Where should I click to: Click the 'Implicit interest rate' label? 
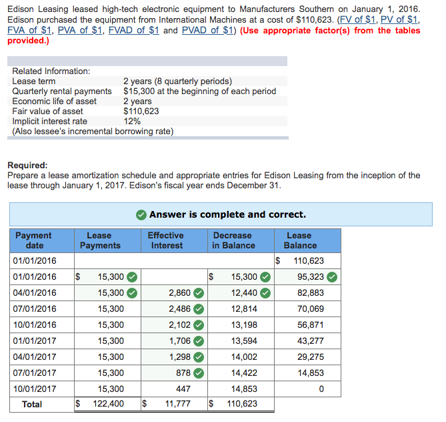point(50,121)
